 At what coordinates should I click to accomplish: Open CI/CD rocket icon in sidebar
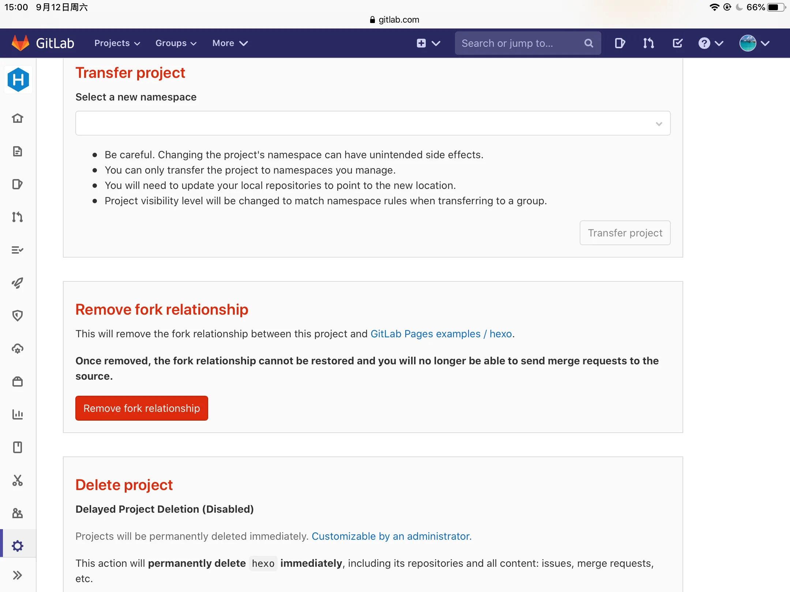[18, 283]
